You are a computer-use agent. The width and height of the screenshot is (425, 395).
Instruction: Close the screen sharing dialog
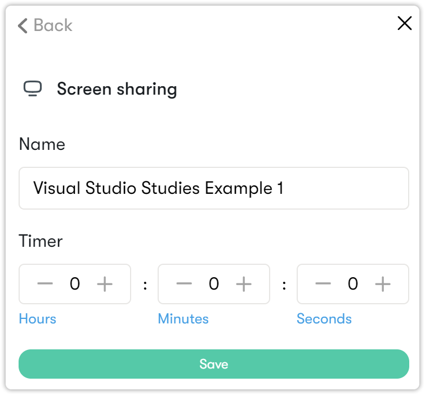pos(405,23)
